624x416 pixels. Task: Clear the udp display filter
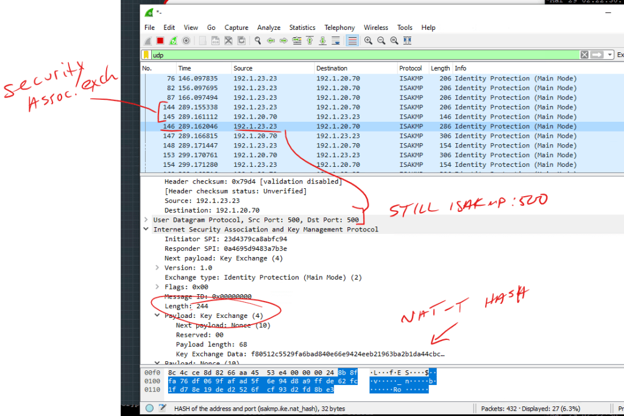tap(584, 55)
